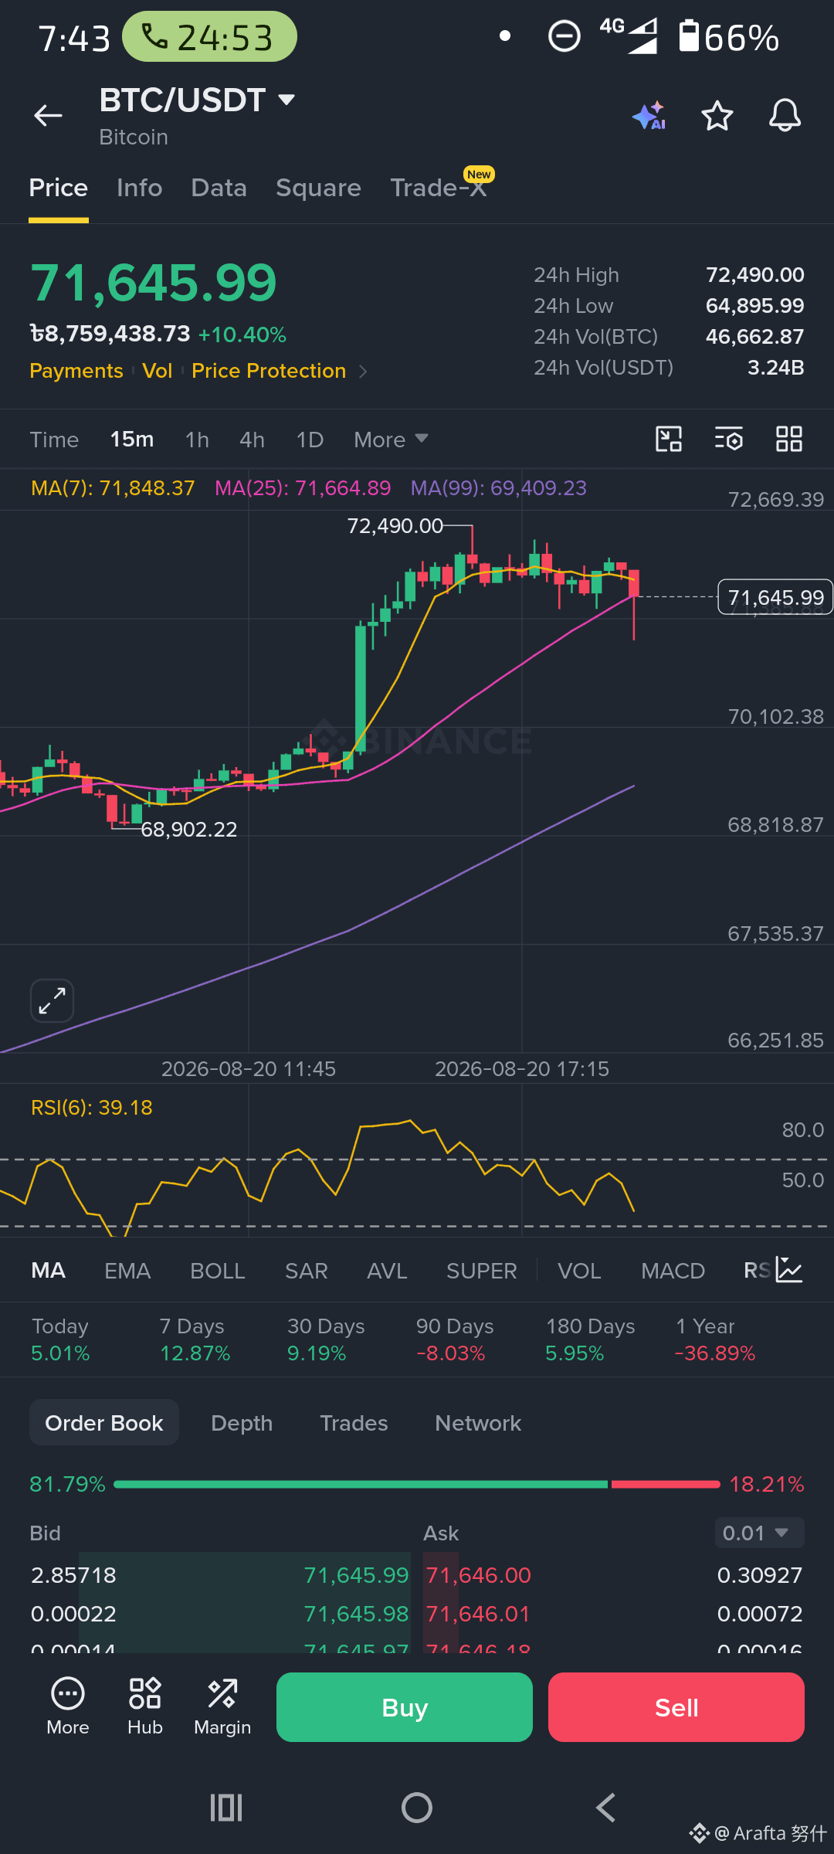Open the Trades tab
The image size is (834, 1854).
[x=354, y=1422]
